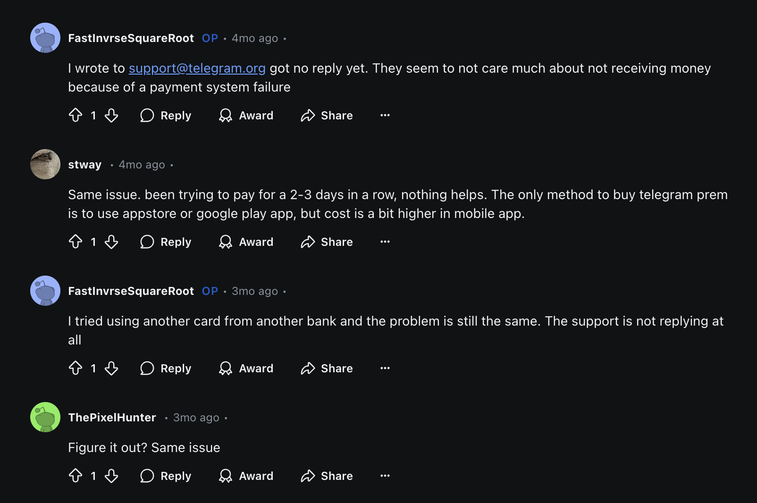Screen dimensions: 757x503
Task: Downvote the comment about support@telegram.org
Action: pos(111,115)
